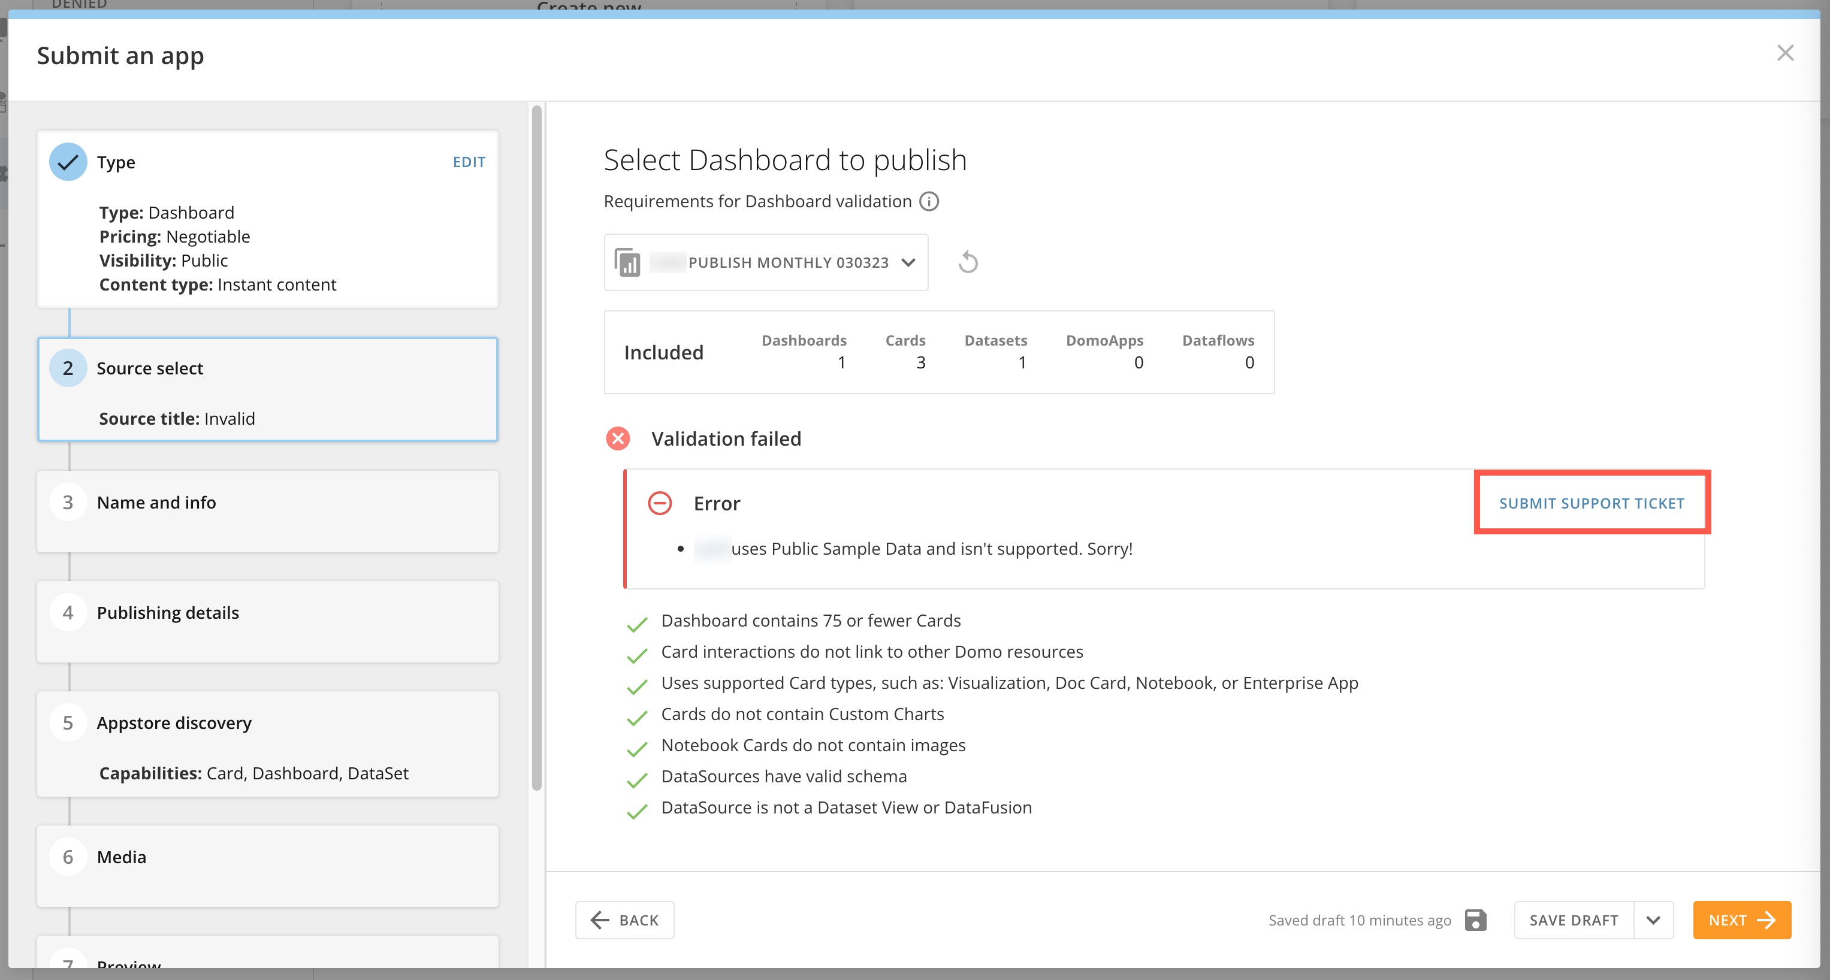
Task: Refresh the dashboard validation
Action: [x=968, y=263]
